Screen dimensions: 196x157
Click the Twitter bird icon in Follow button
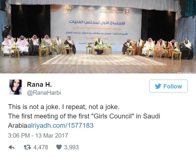click(158, 86)
